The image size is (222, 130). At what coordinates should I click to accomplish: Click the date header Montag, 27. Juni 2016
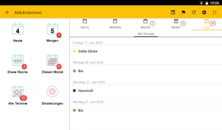click(x=88, y=102)
